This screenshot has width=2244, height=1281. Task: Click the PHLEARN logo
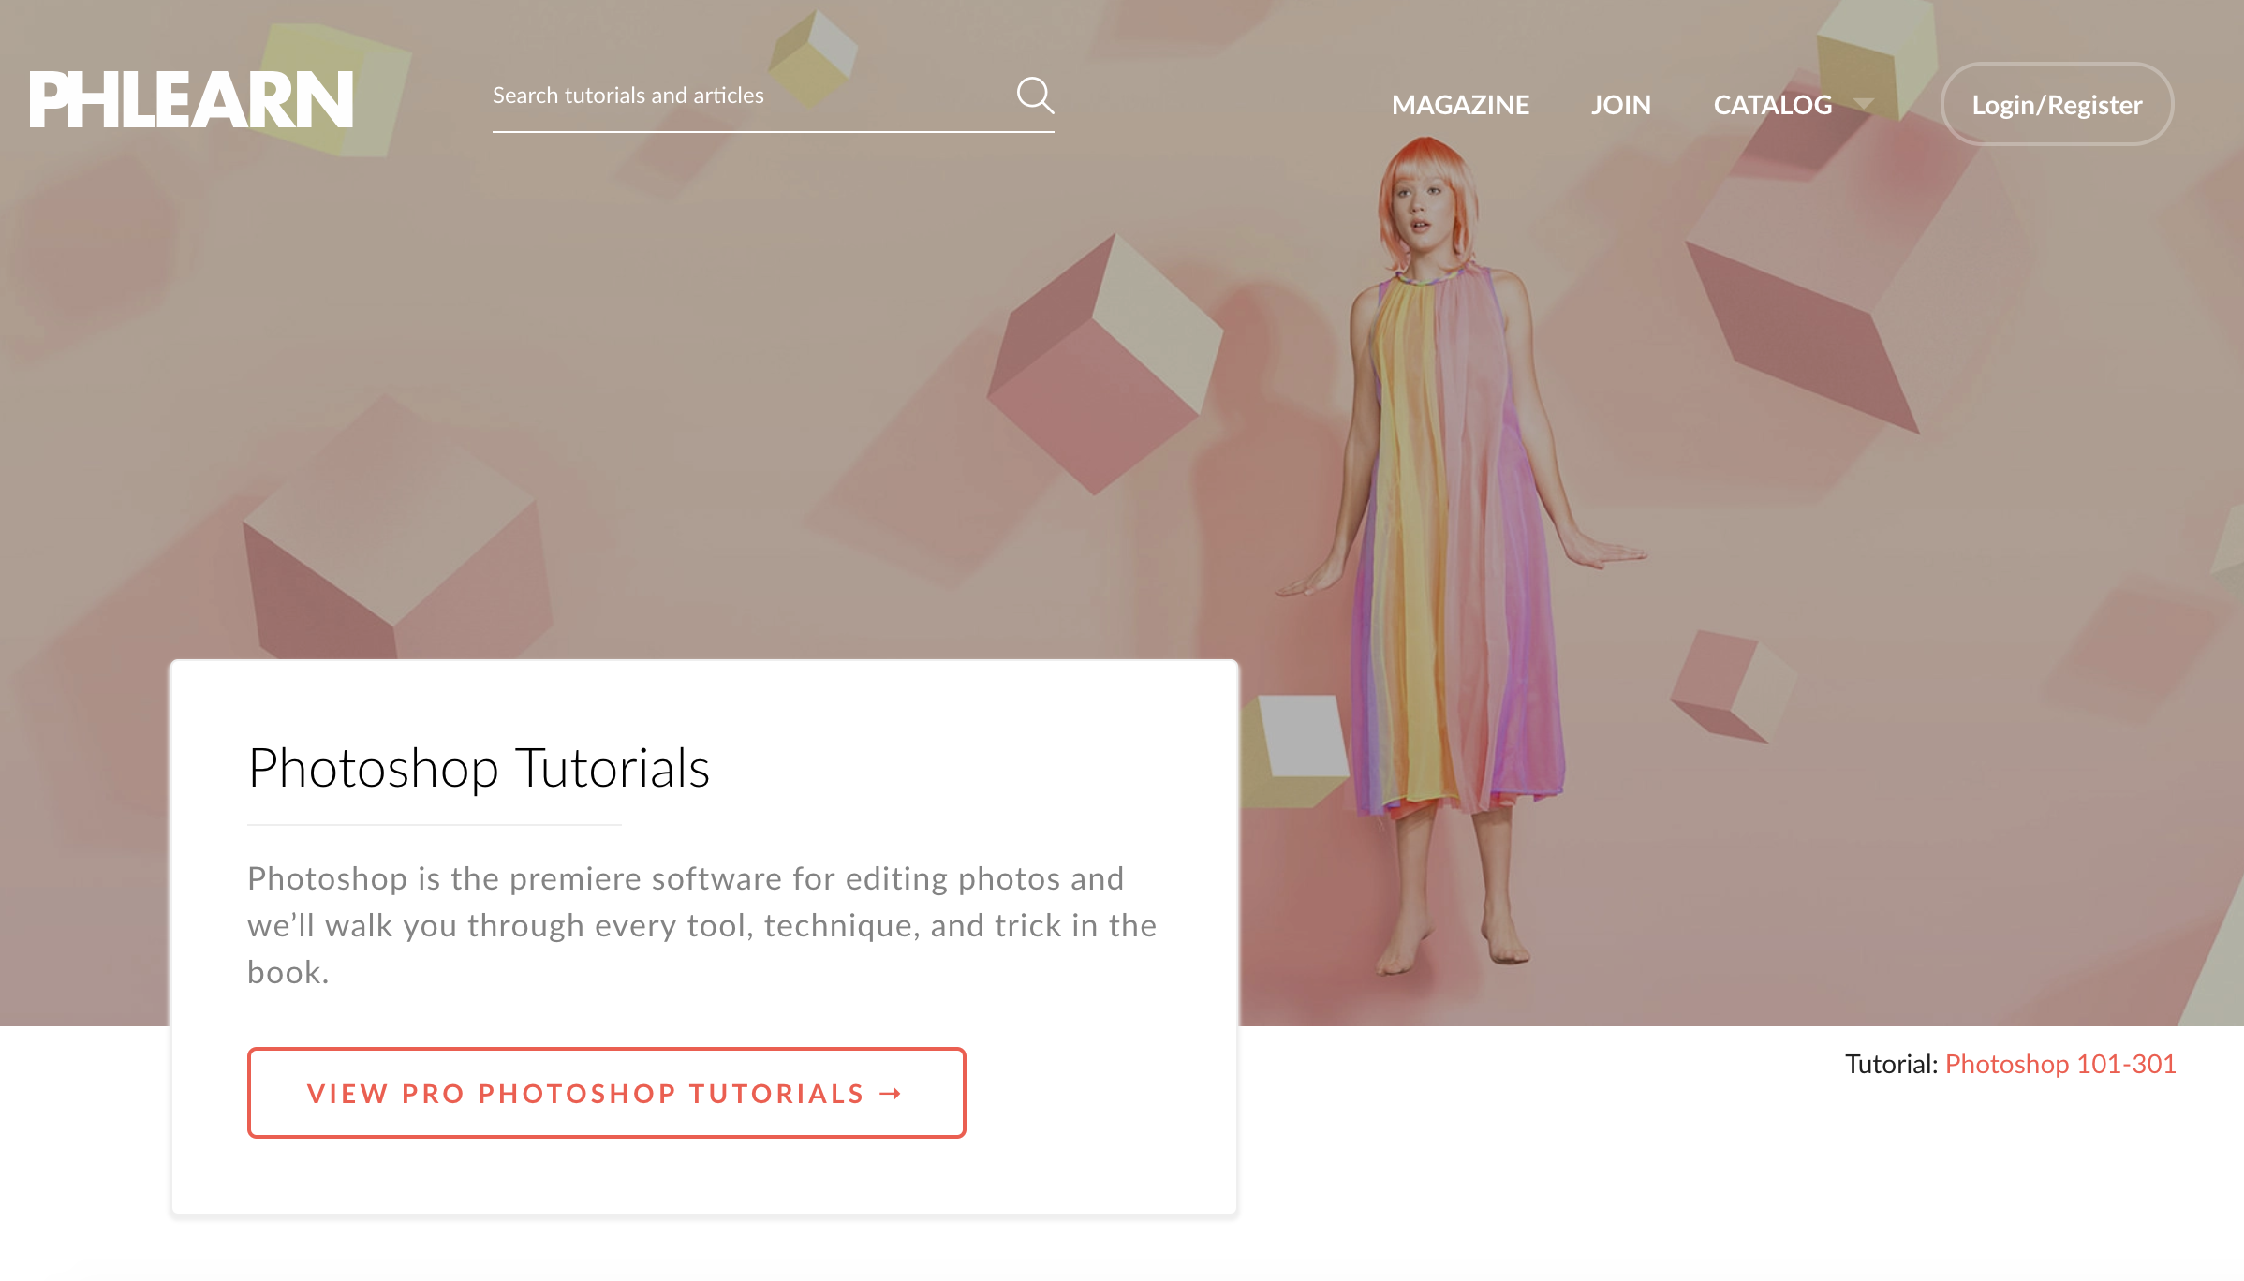(x=191, y=99)
